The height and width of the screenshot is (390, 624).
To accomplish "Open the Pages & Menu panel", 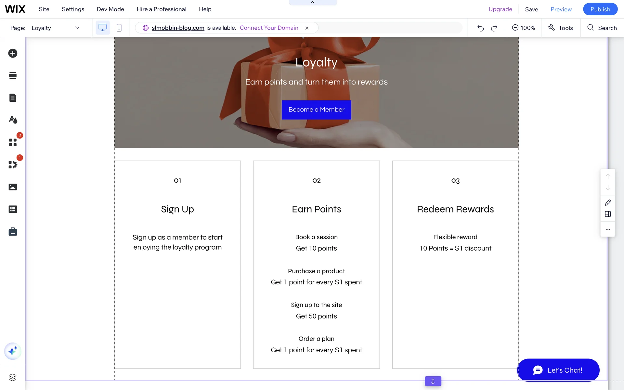I will point(13,98).
